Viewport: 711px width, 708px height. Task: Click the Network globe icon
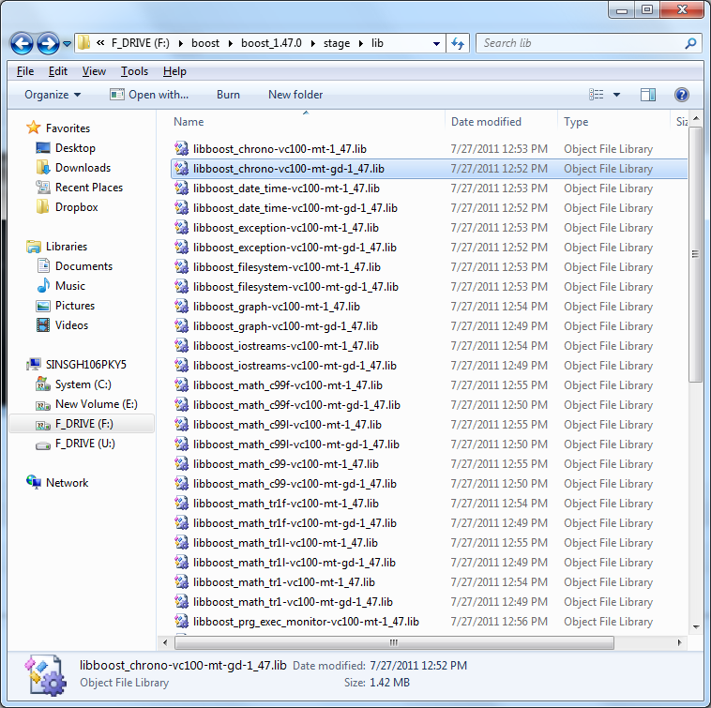point(34,482)
